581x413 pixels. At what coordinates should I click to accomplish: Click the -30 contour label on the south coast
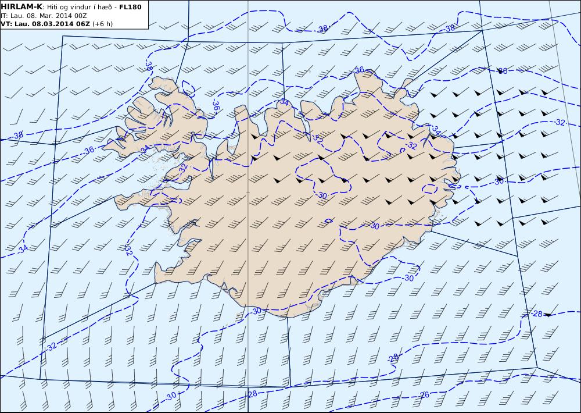click(256, 311)
